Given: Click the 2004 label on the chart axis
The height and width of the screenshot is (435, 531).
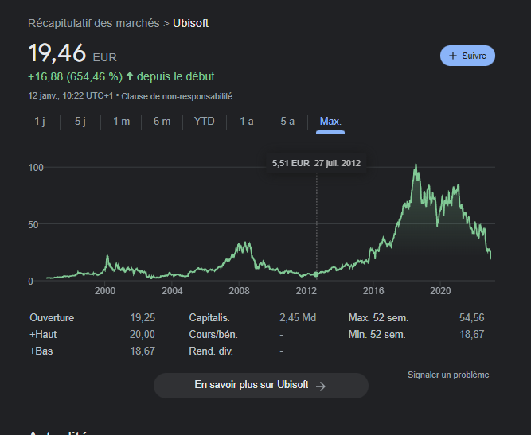Looking at the screenshot, I should point(172,291).
